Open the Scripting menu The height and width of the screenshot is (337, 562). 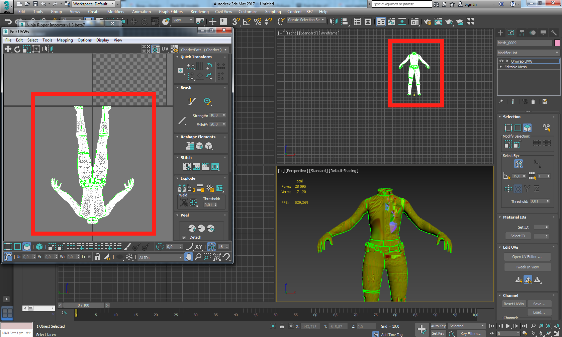273,12
